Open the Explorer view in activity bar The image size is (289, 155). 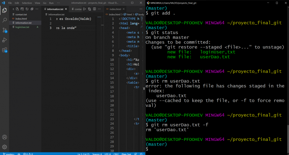4,11
